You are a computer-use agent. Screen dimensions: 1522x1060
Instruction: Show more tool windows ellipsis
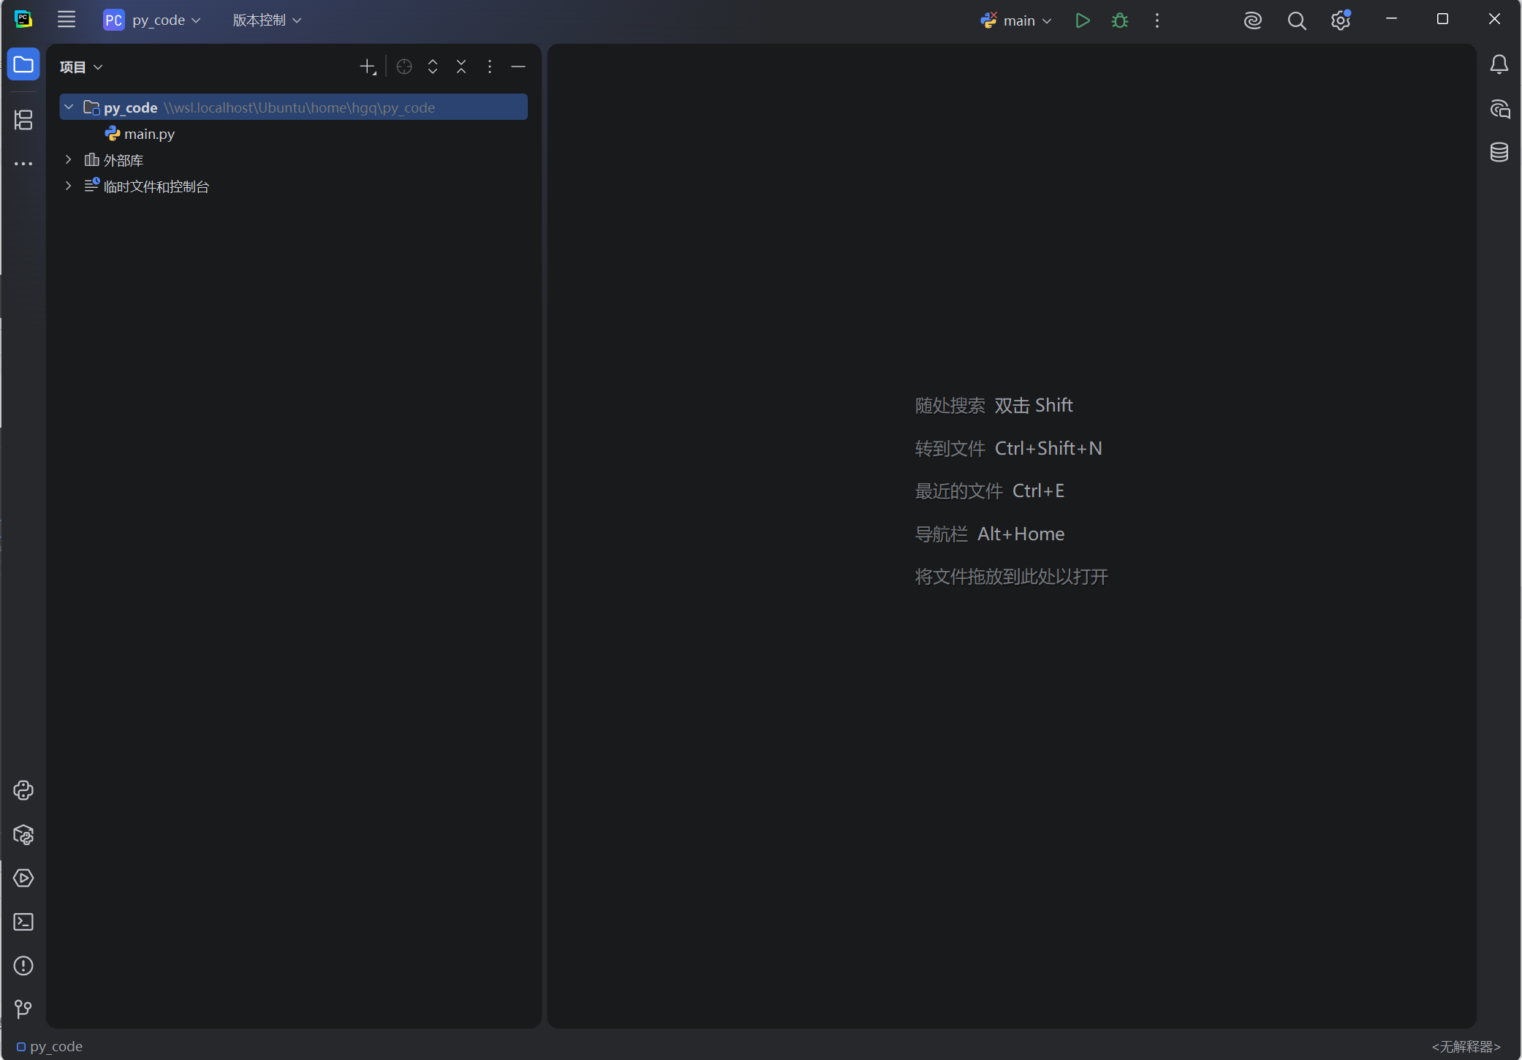pyautogui.click(x=23, y=164)
